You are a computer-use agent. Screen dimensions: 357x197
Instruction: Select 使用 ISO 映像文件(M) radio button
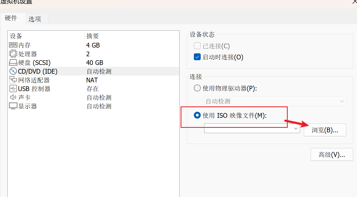point(197,115)
